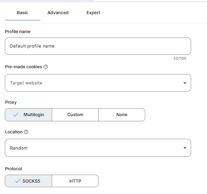Click the help icon beside Pre-made cookies
The height and width of the screenshot is (194, 207).
pyautogui.click(x=46, y=67)
